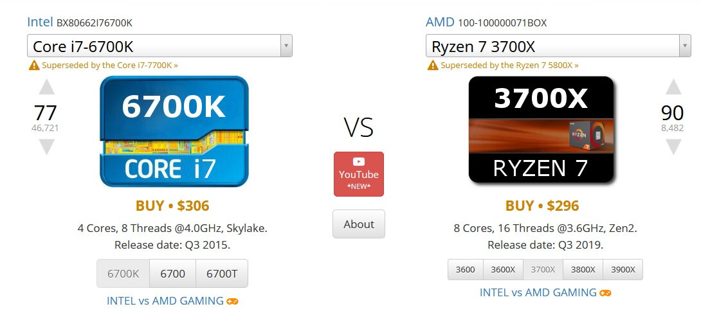Upvote the Ryzen 7 3700X
This screenshot has height=329, width=701.
pyautogui.click(x=673, y=87)
